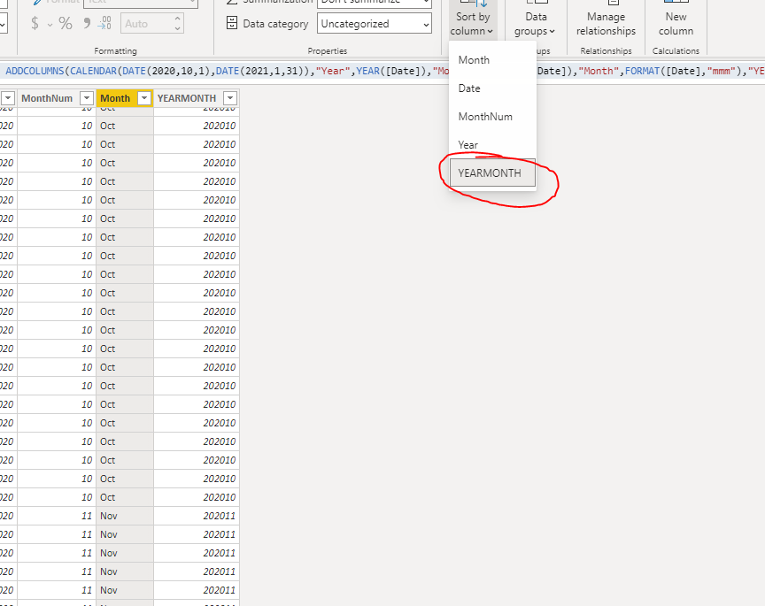Screen dimensions: 765x606
Task: Select the YEARMONTH column header
Action: coord(186,98)
